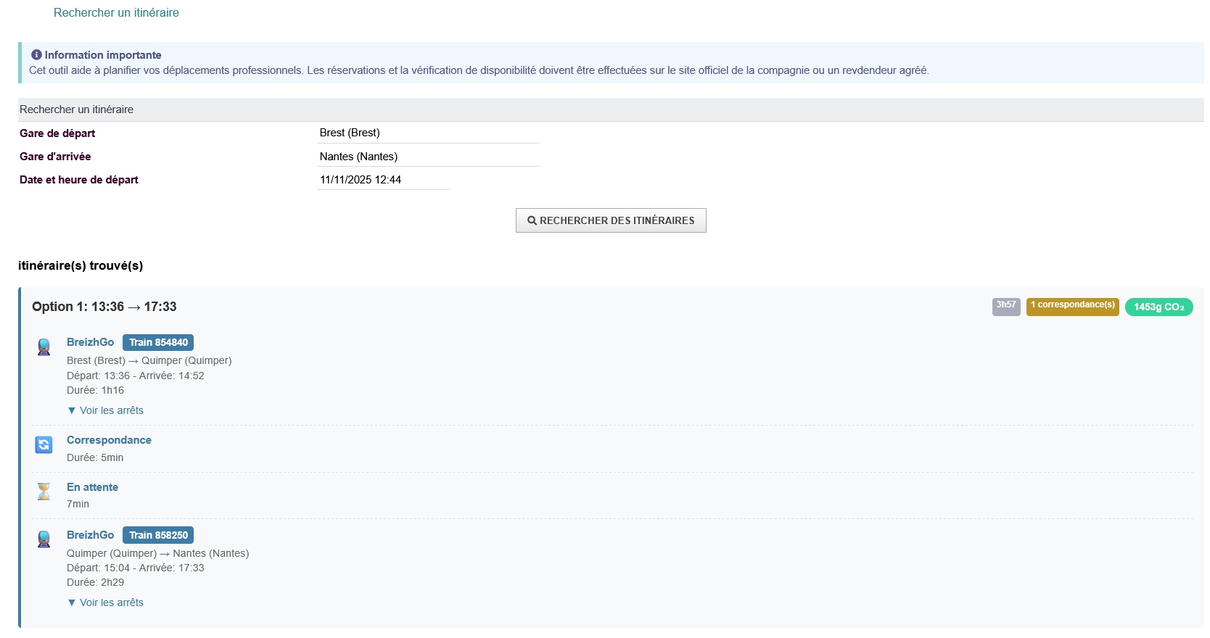
Task: Click the 1453g CO₂ emissions badge
Action: point(1159,307)
